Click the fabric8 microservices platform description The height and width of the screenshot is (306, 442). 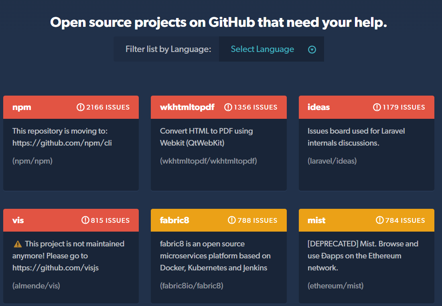point(215,256)
